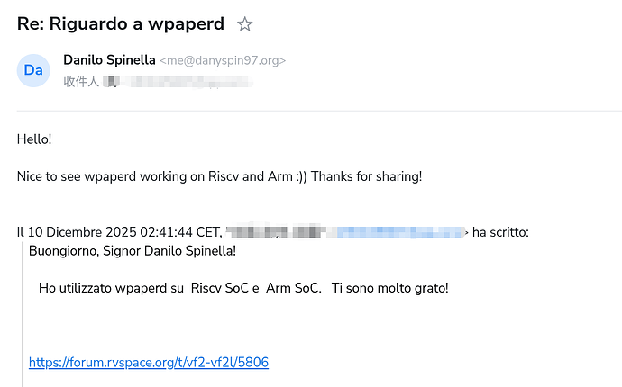Image resolution: width=622 pixels, height=387 pixels.
Task: Star the Re: Riguardo a wpaperd email
Action: 244,24
